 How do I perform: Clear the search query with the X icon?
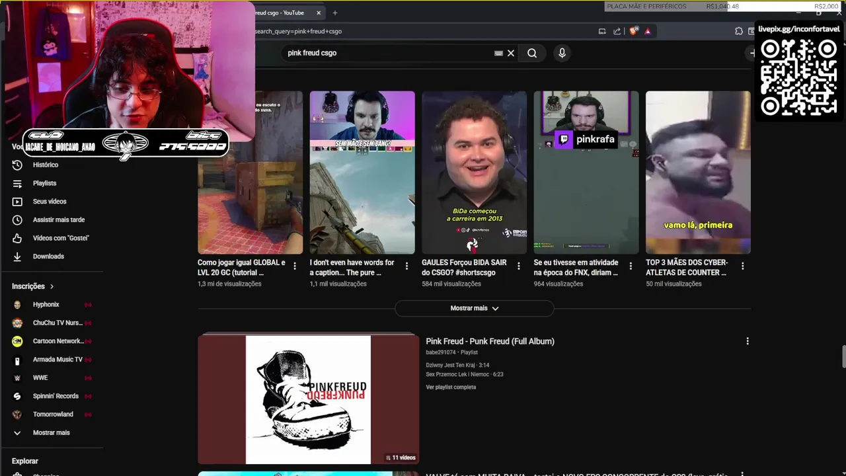coord(511,53)
